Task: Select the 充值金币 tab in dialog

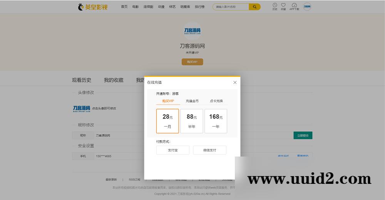Action: (192, 101)
